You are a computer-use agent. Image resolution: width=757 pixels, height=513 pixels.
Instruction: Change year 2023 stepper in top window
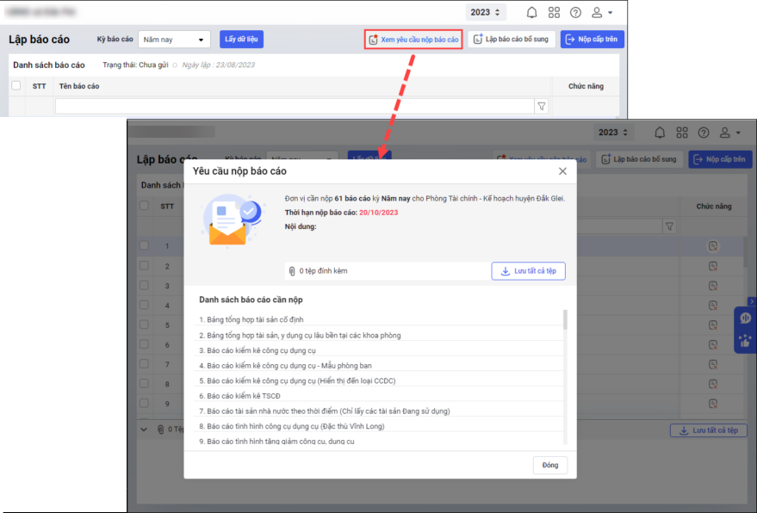pos(485,13)
